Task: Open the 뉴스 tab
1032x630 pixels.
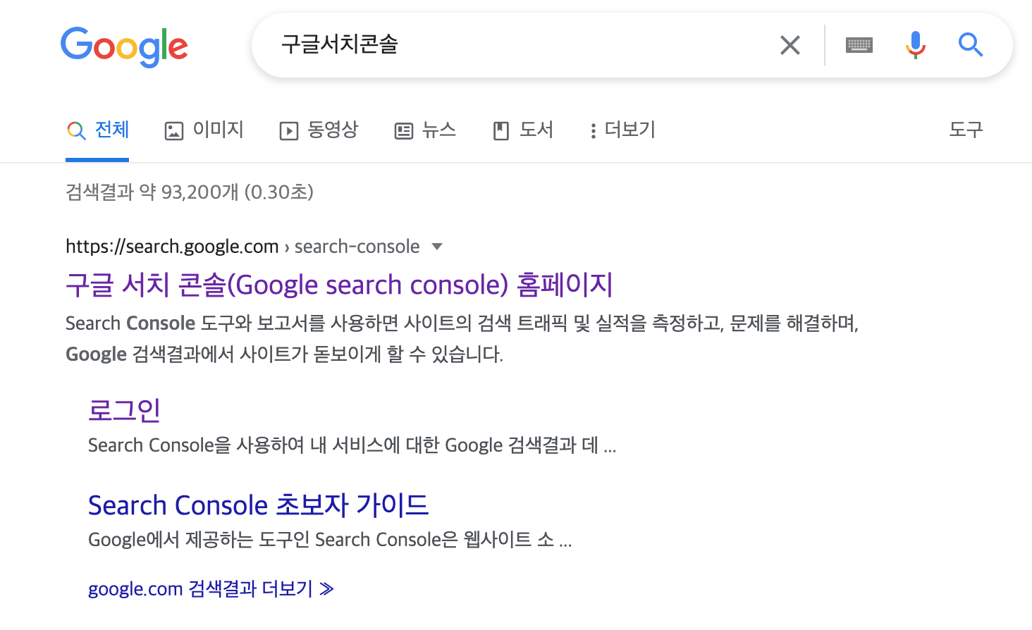Action: 425,130
